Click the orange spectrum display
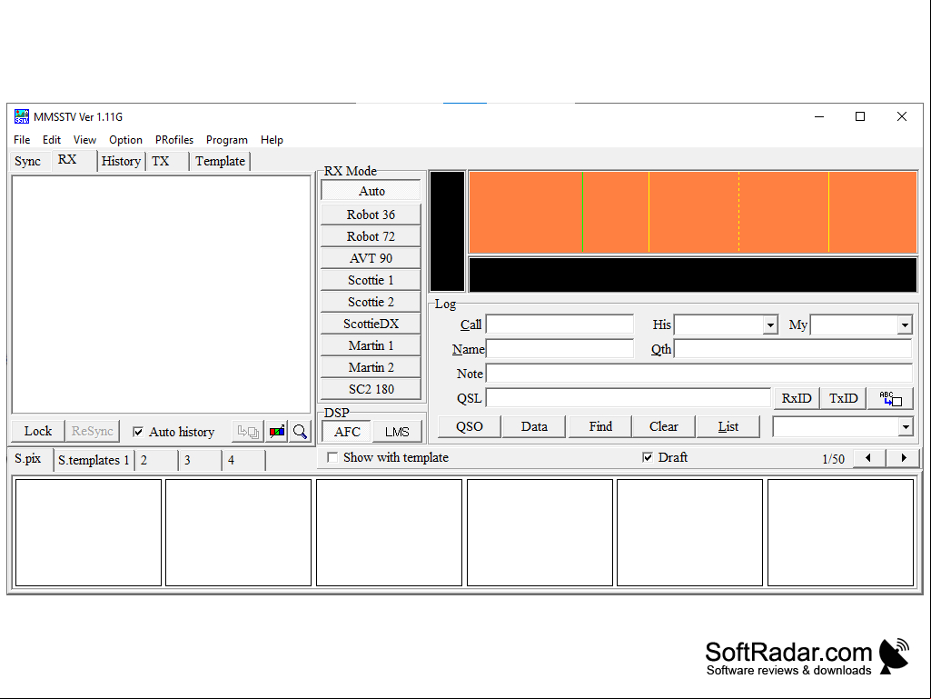The image size is (931, 699). [x=693, y=212]
